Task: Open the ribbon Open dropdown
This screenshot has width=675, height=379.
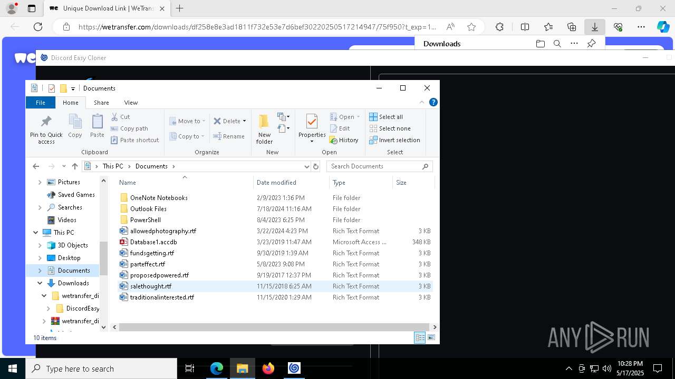Action: pyautogui.click(x=345, y=117)
